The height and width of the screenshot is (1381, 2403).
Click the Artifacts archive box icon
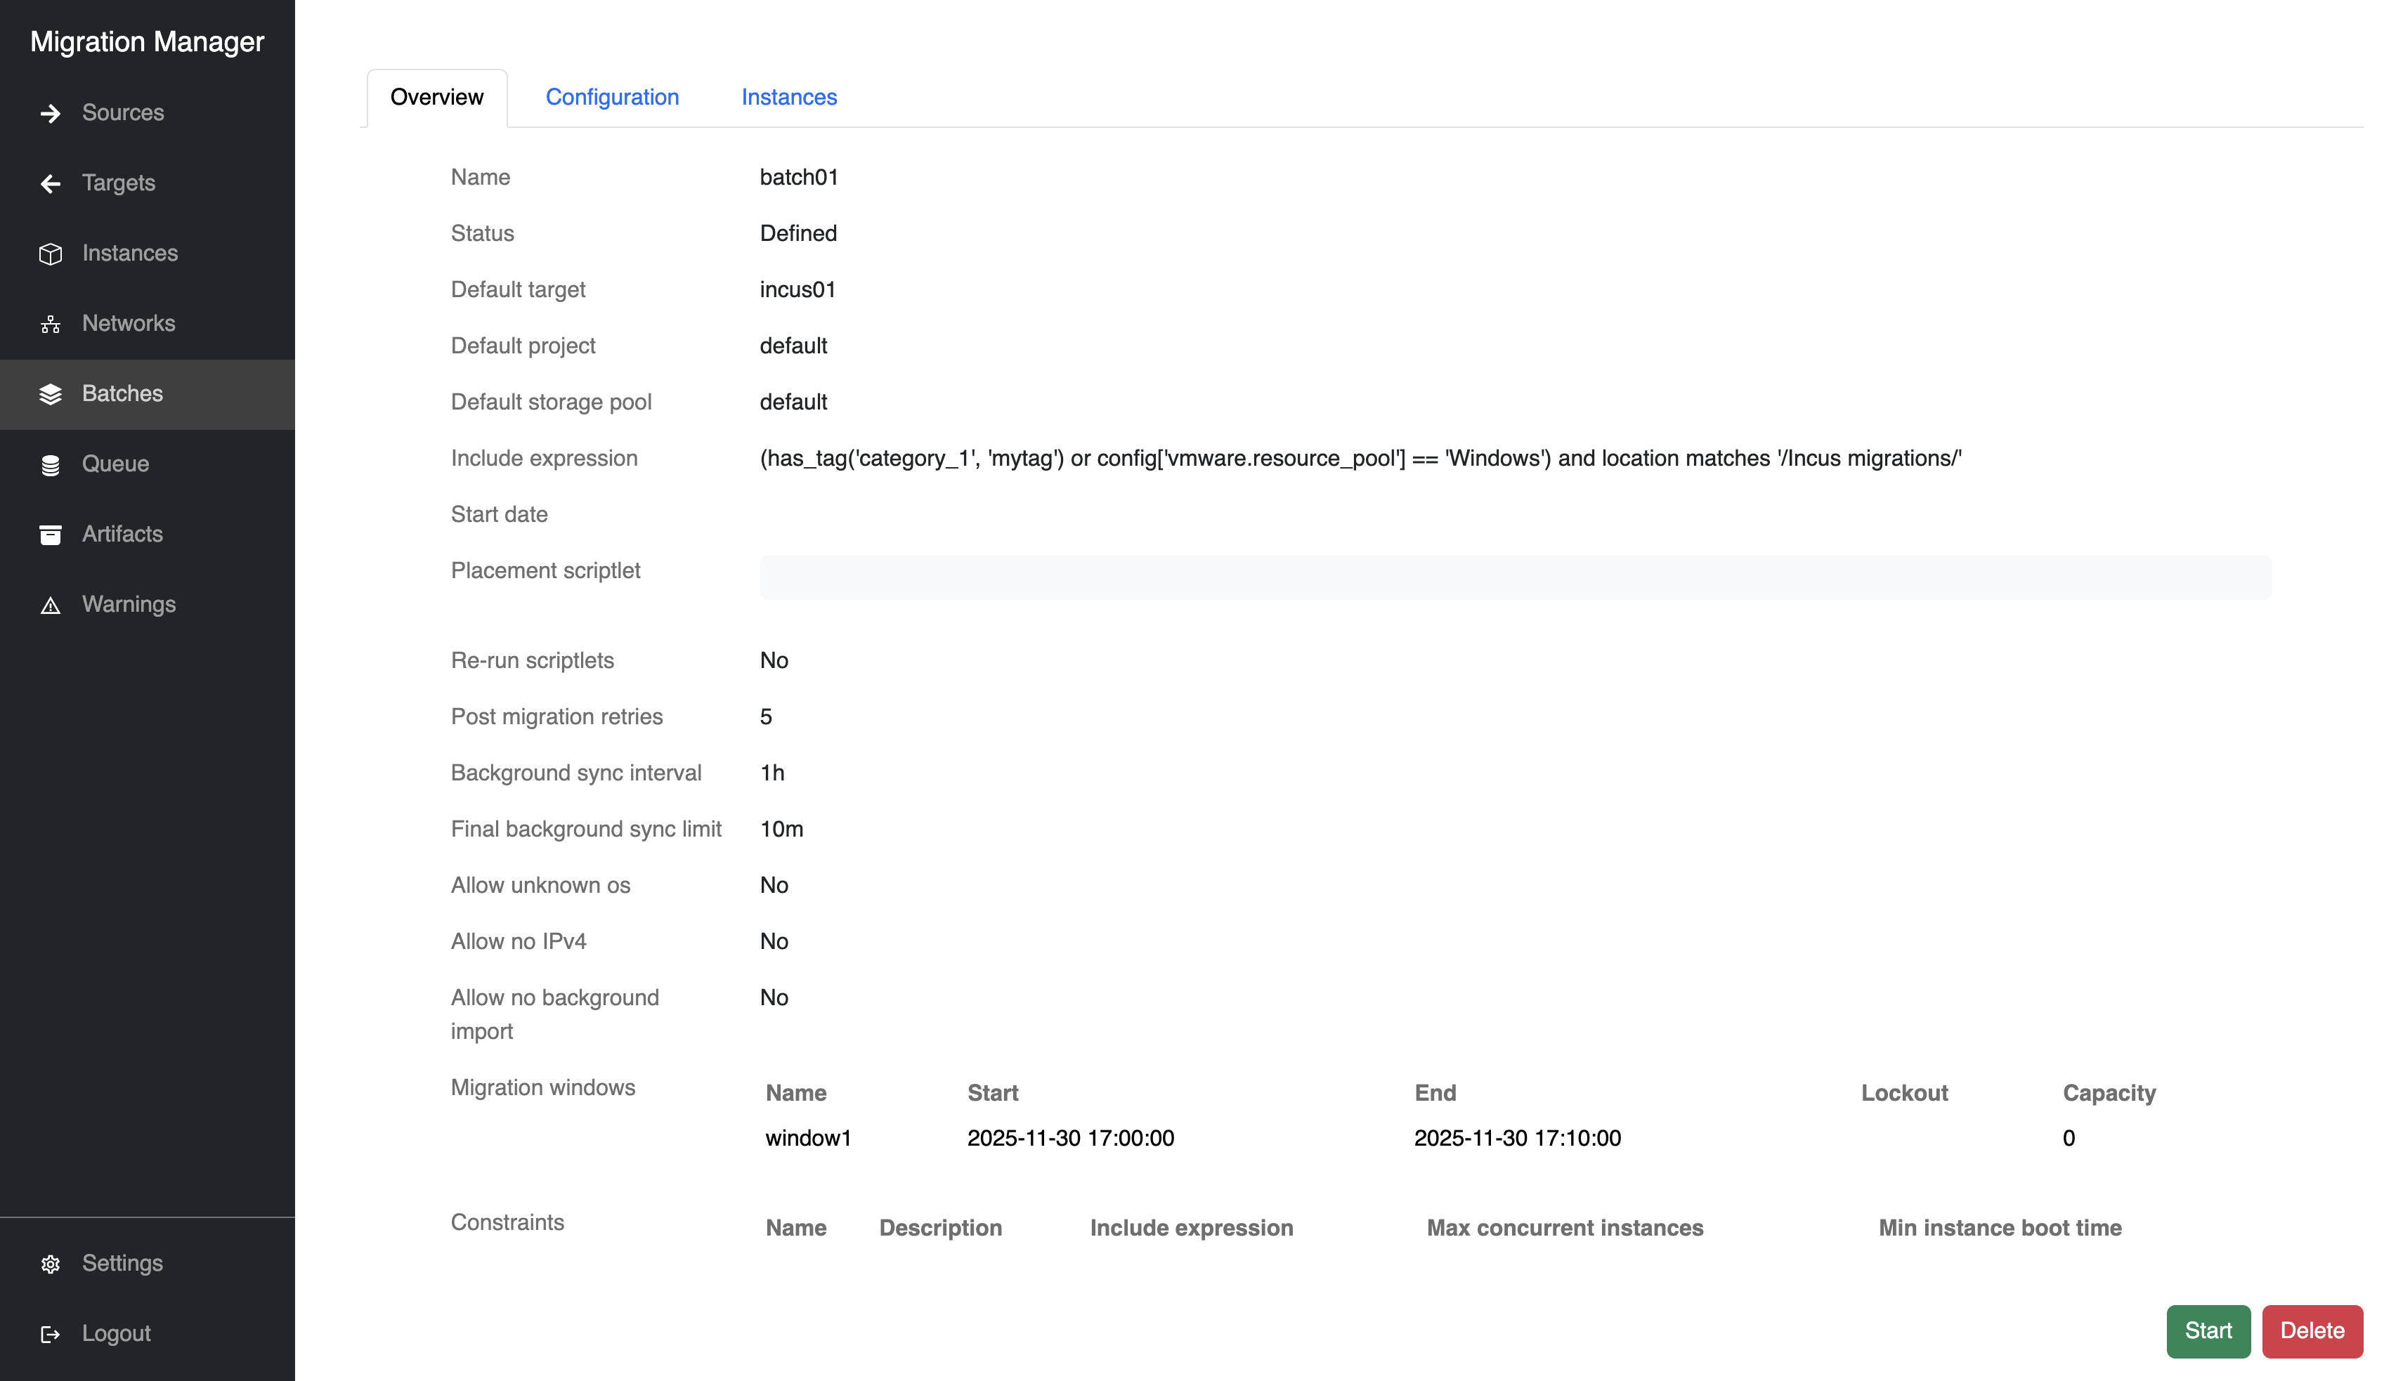(x=51, y=535)
